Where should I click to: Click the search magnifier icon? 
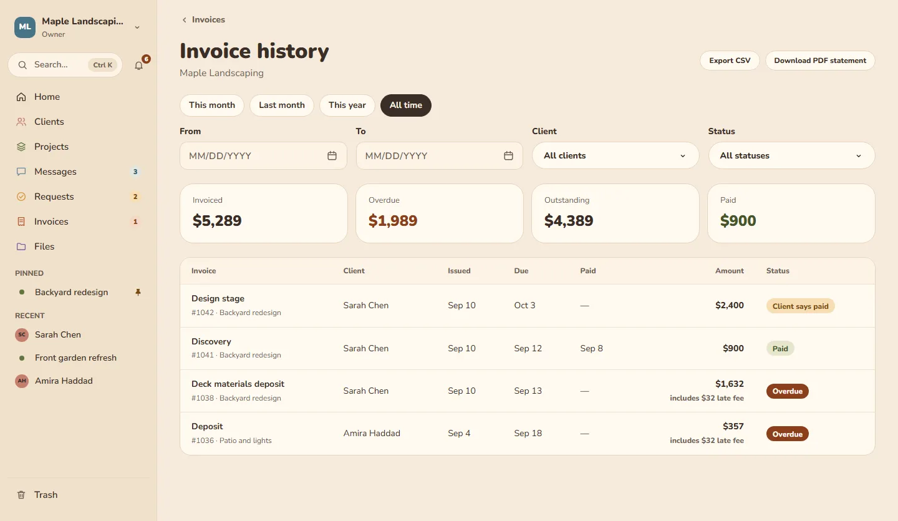coord(22,65)
